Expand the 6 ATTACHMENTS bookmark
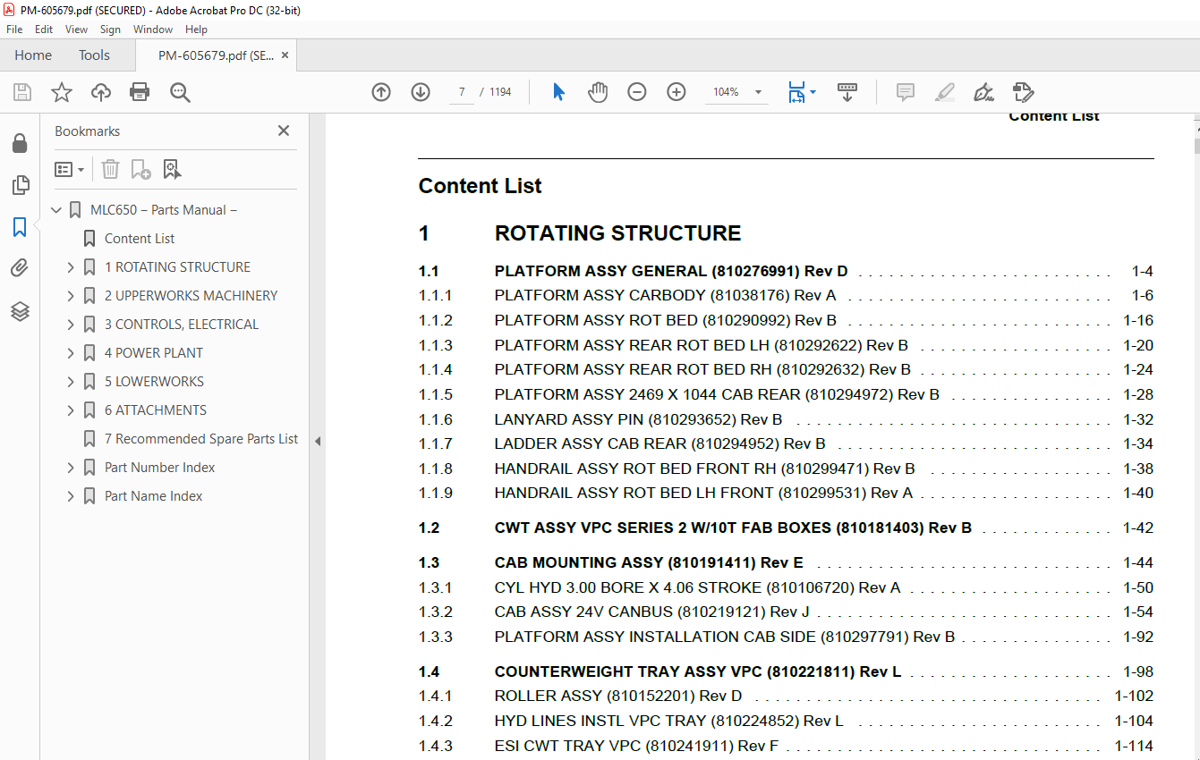This screenshot has width=1200, height=760. click(71, 410)
